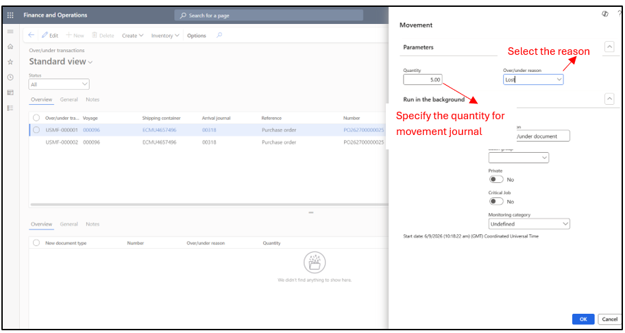Click the Reference column header
Viewport: 625px width, 333px height.
tap(271, 119)
